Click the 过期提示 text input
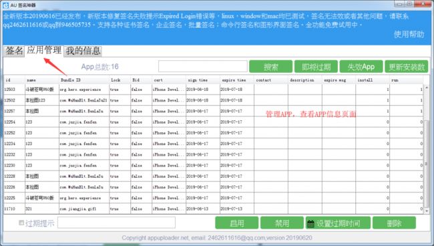The image size is (434, 246). pos(117,223)
